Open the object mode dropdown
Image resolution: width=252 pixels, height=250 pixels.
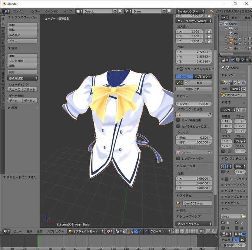point(86,231)
